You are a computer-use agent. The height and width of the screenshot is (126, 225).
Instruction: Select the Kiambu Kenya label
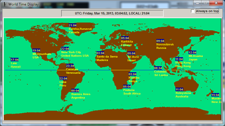134,79
